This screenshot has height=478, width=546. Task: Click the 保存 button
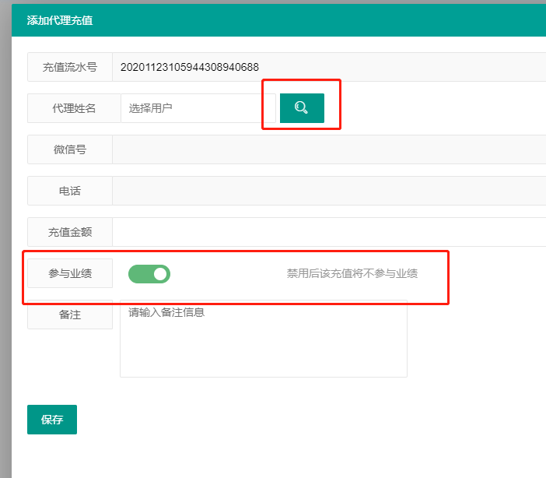pyautogui.click(x=52, y=420)
